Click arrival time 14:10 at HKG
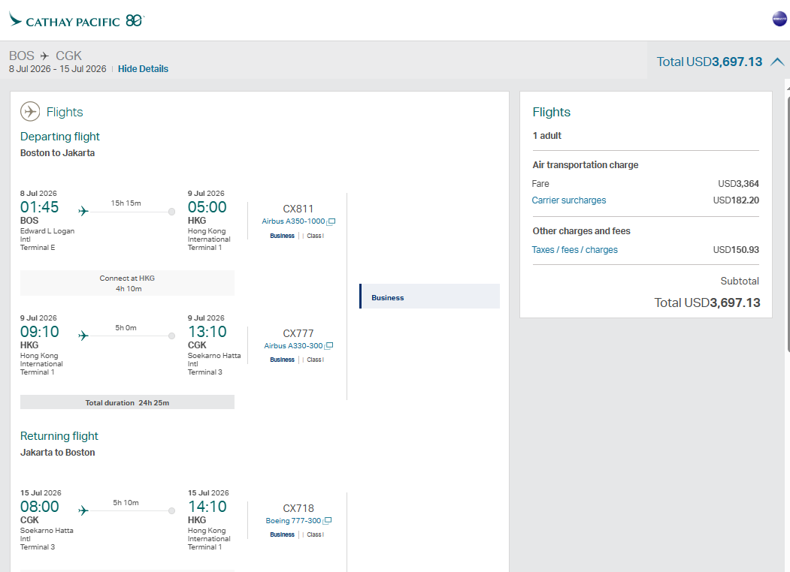Image resolution: width=790 pixels, height=572 pixels. click(x=207, y=507)
